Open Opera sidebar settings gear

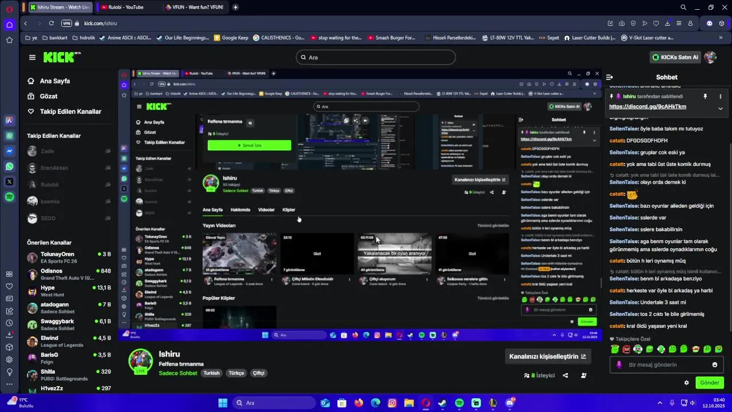pos(9,359)
